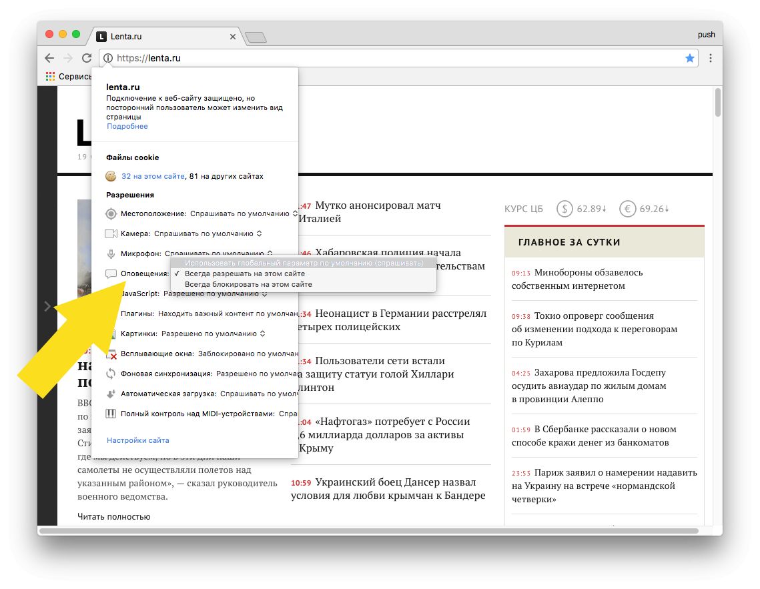This screenshot has height=589, width=760.
Task: Open the Сервисы apps grid icon
Action: 50,77
